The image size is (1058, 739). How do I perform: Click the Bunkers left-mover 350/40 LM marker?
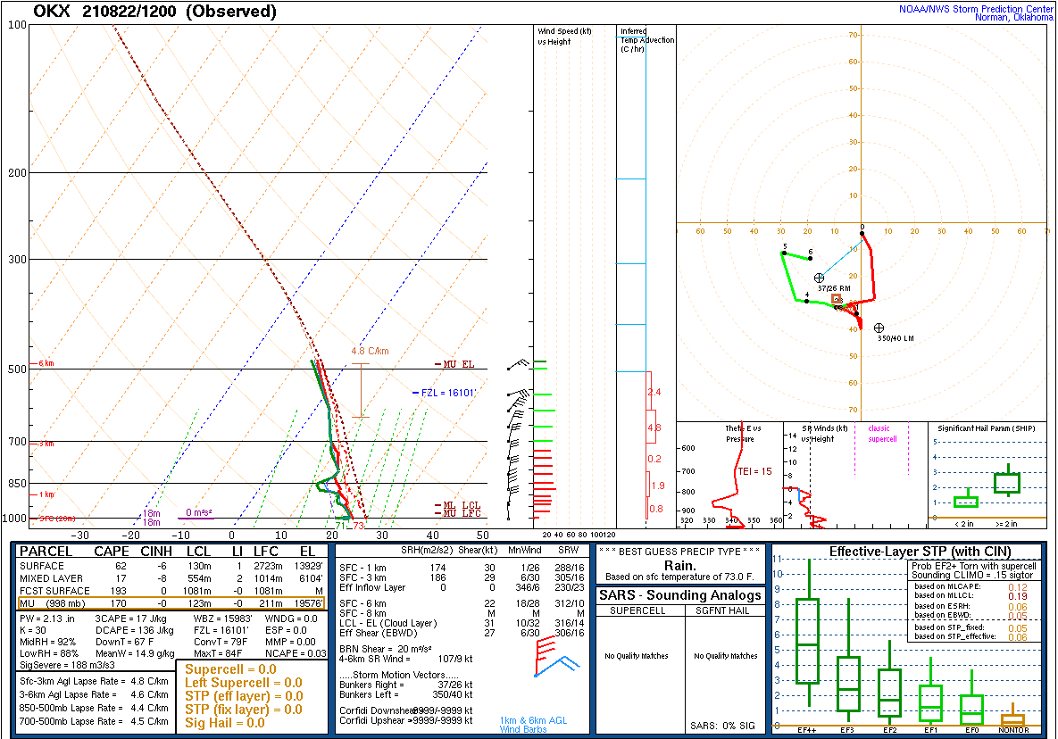[879, 328]
